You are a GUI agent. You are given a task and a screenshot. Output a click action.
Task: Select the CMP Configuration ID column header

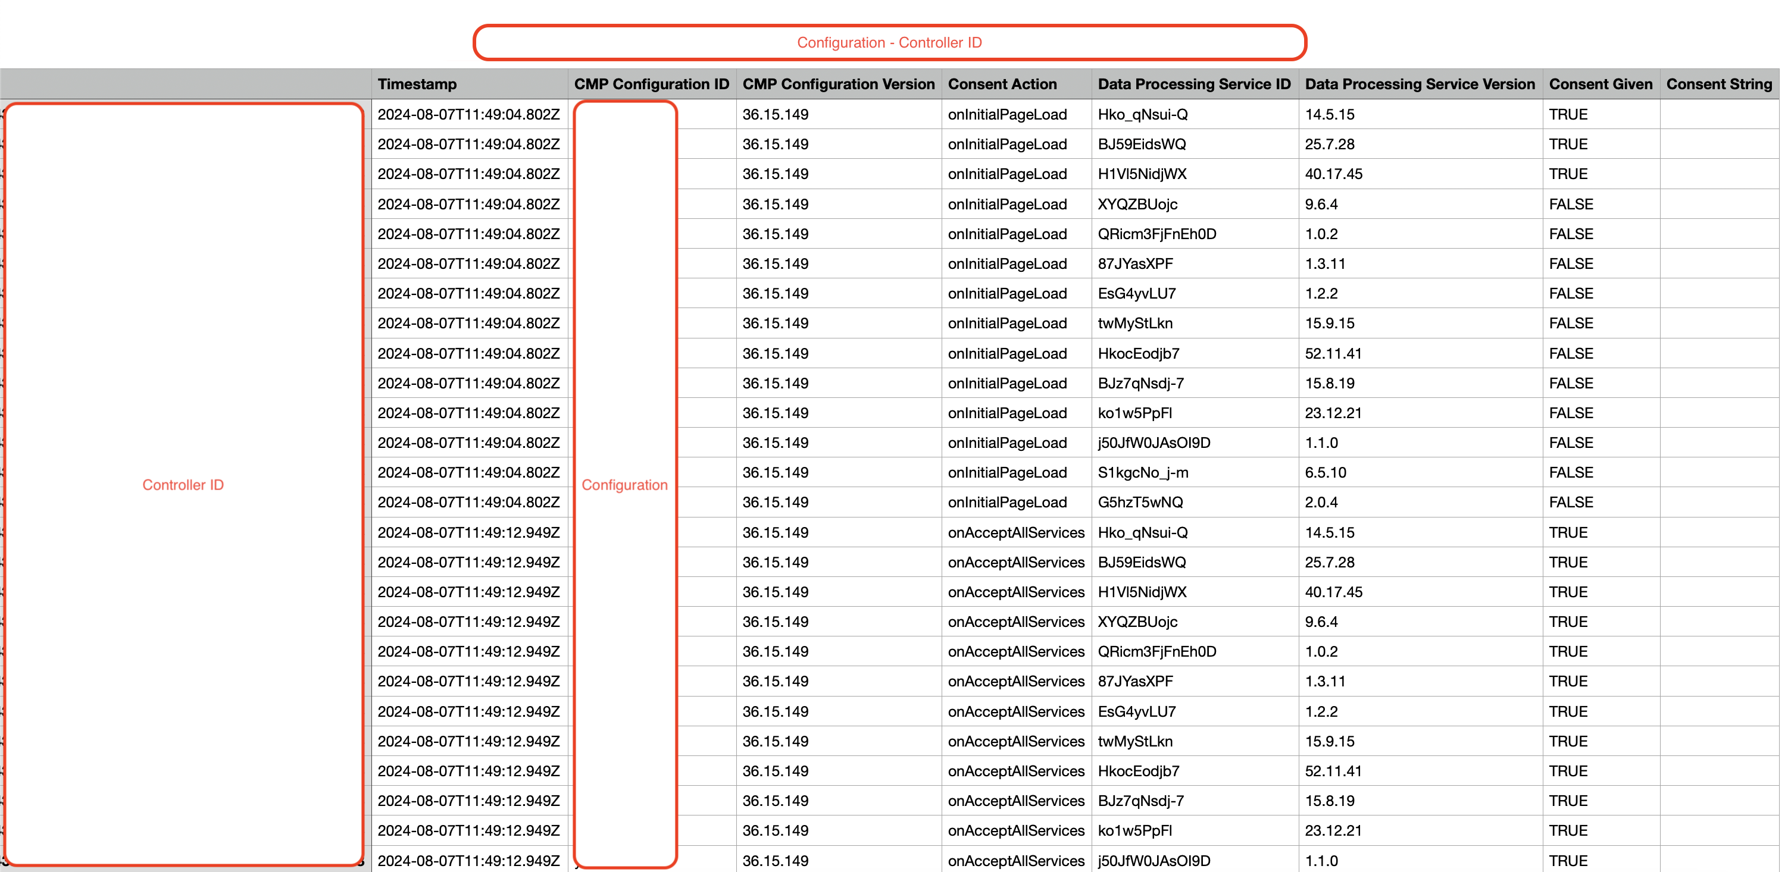pyautogui.click(x=651, y=84)
